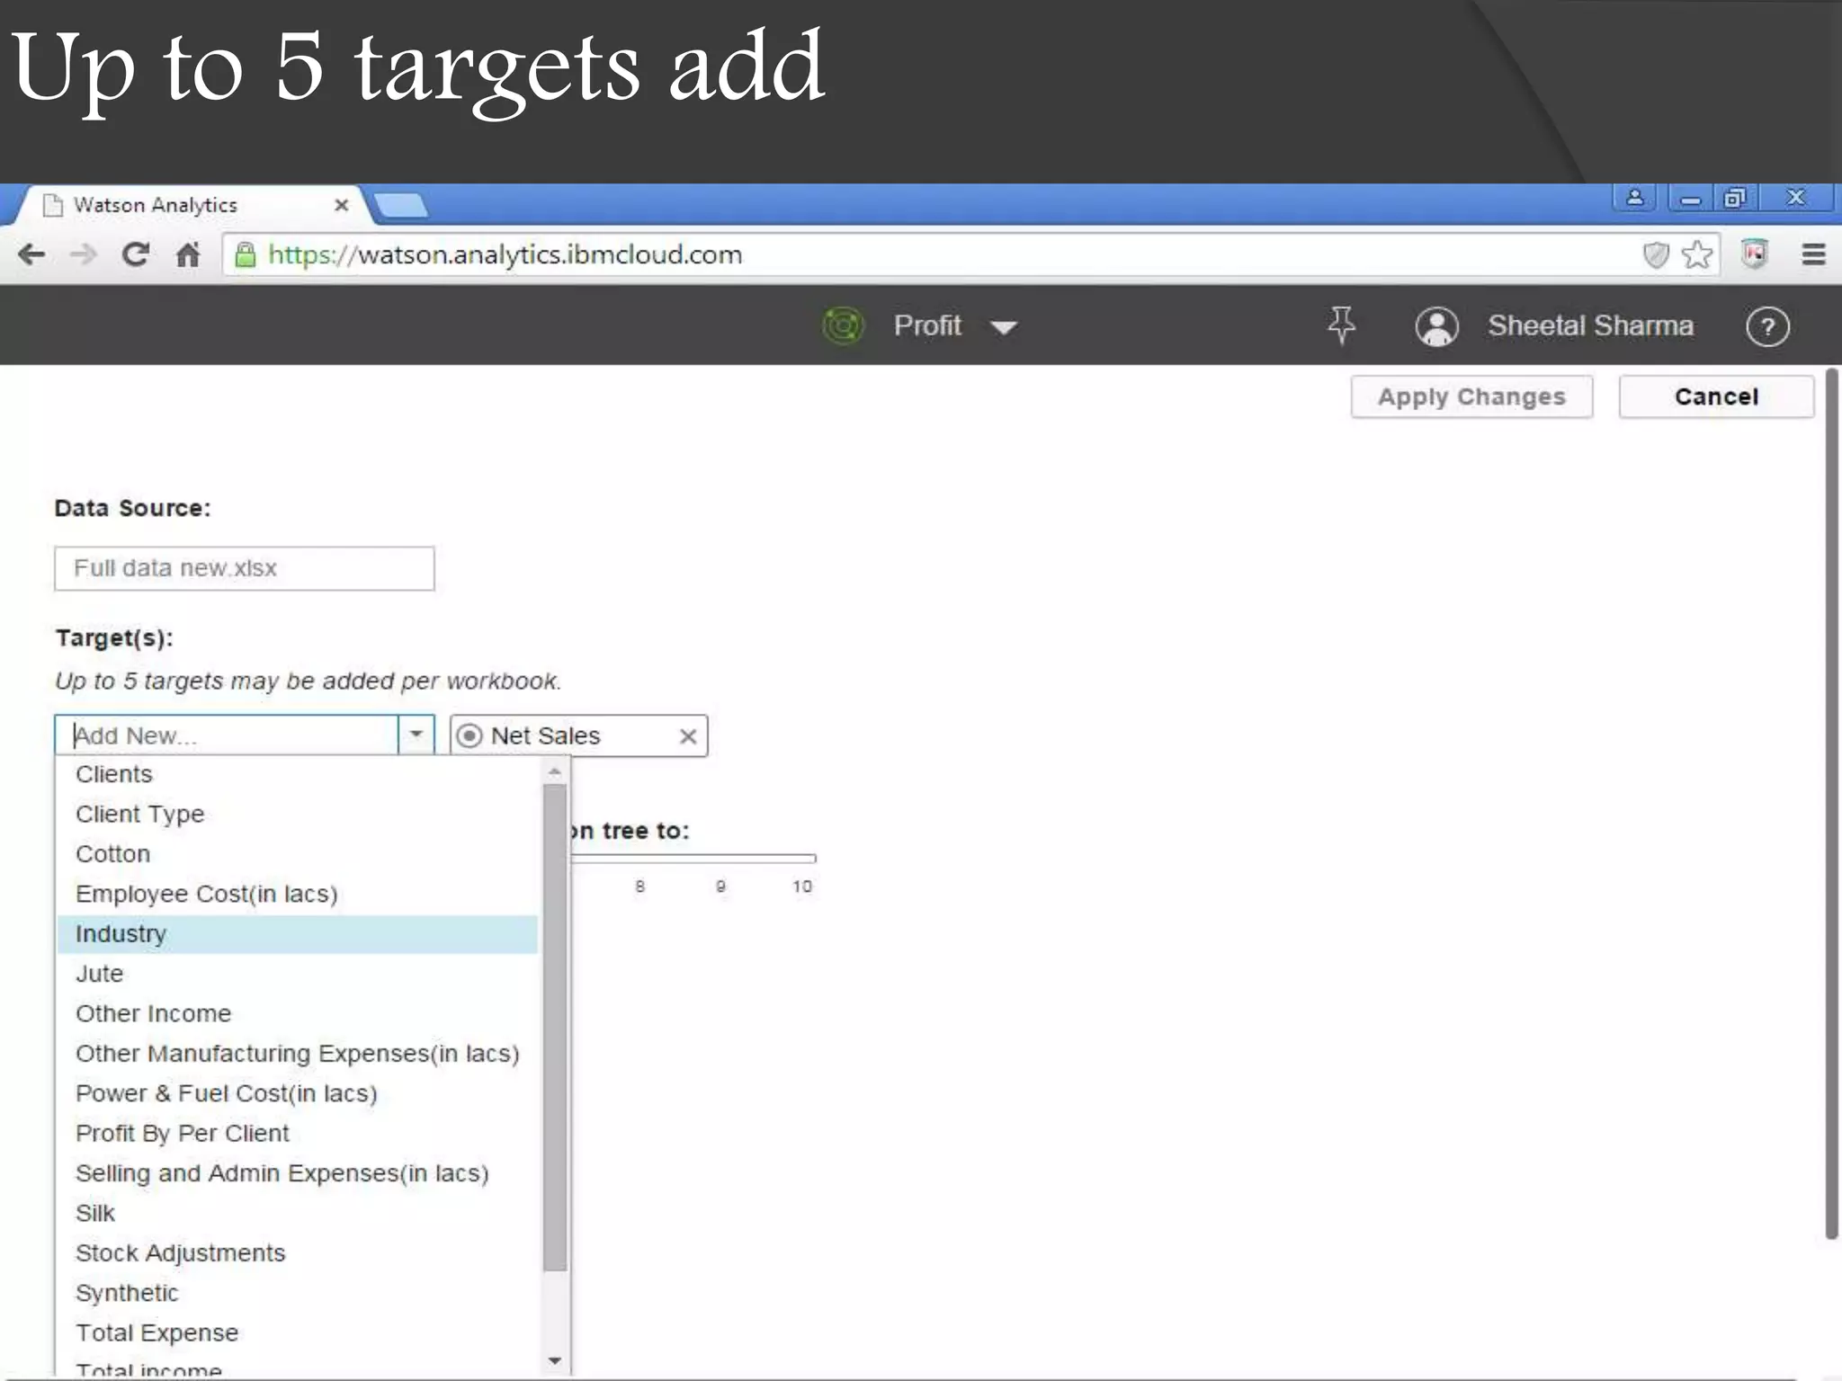Select Selling and Admin Expenses(in lacs)
Image resolution: width=1842 pixels, height=1381 pixels.
(x=298, y=1173)
